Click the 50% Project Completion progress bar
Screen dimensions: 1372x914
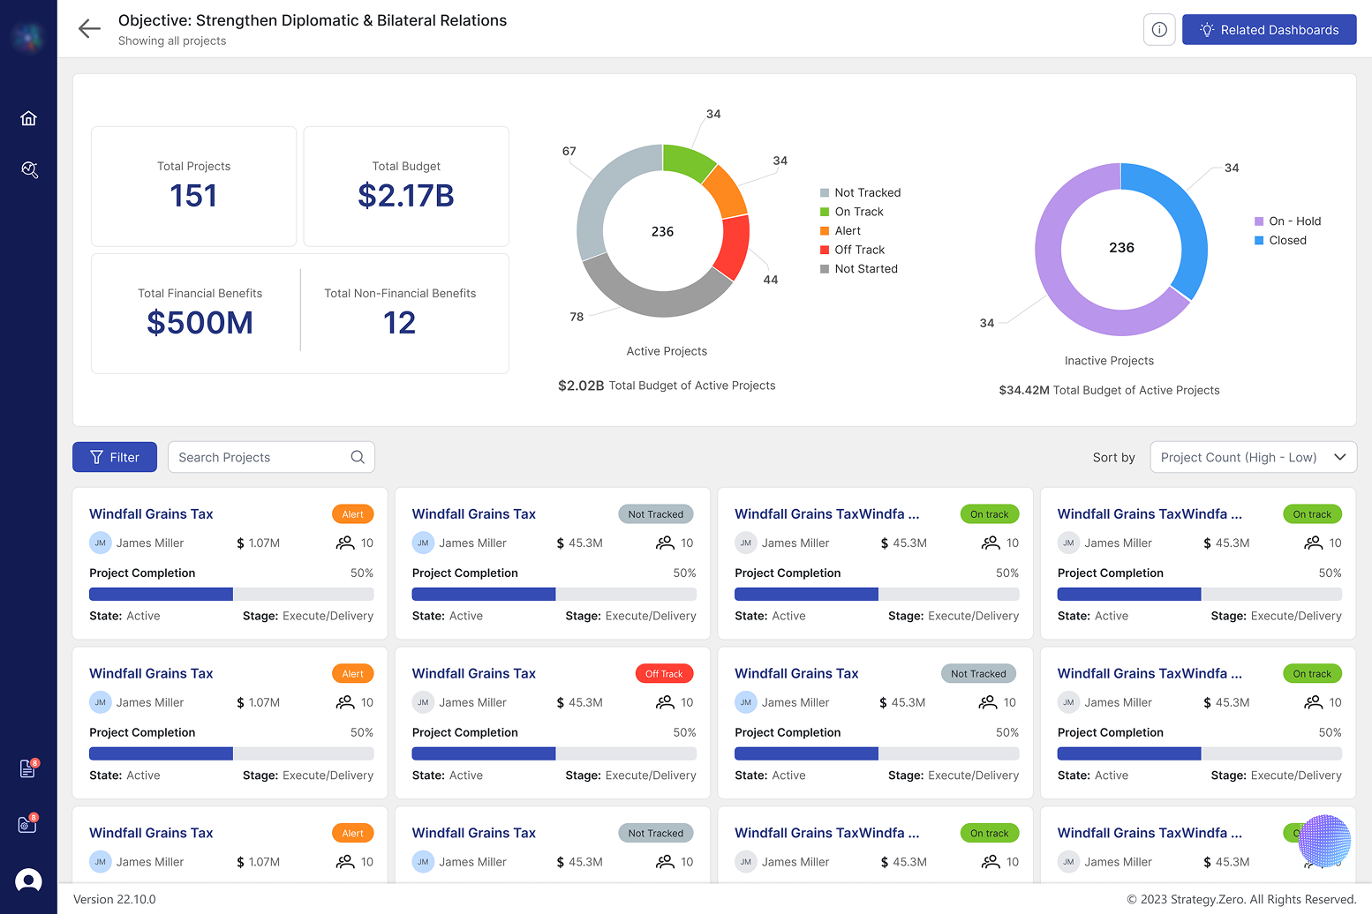coord(230,594)
